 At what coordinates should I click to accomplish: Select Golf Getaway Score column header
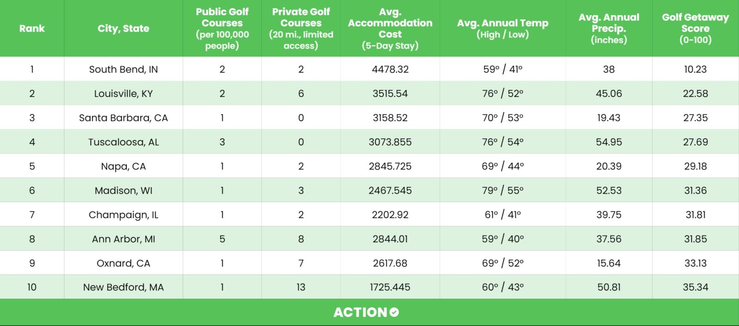[x=695, y=29]
